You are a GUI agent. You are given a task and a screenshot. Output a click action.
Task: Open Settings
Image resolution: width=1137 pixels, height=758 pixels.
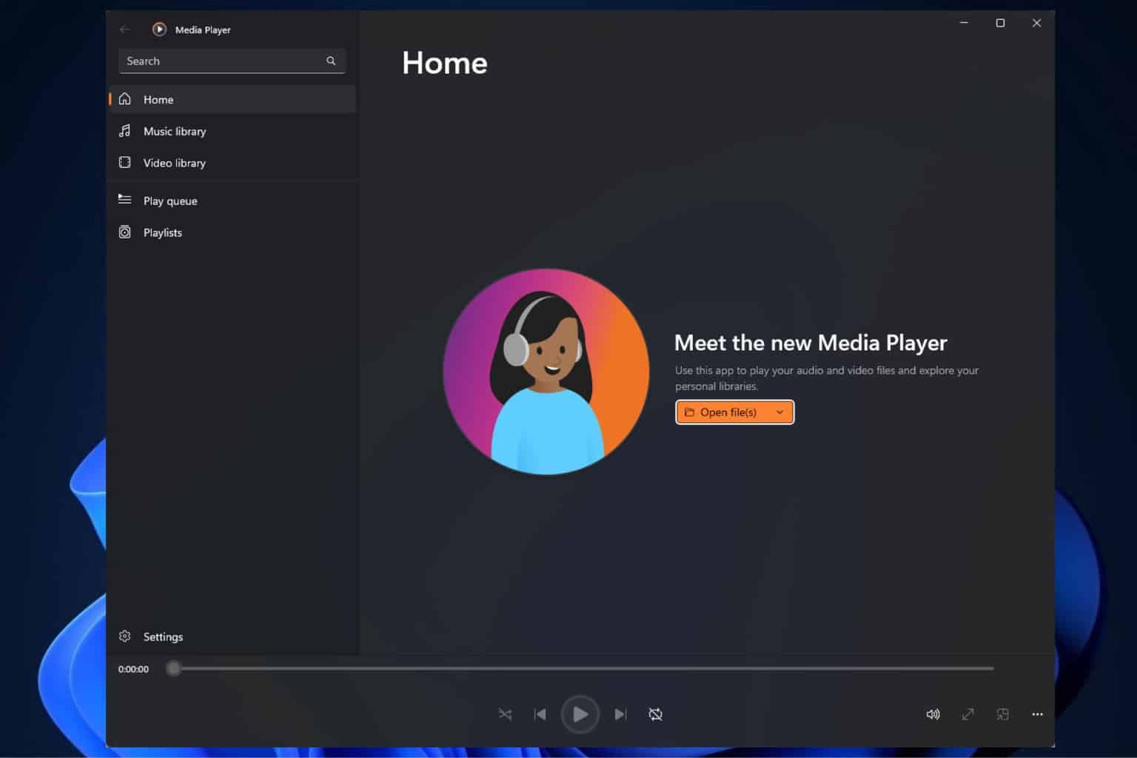coord(232,637)
